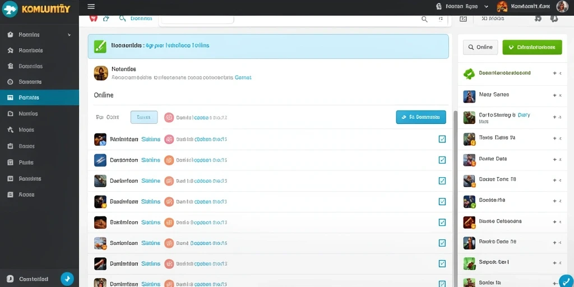The width and height of the screenshot is (574, 287).
Task: Click the teal magnifier icon left of search field
Action: 123,18
